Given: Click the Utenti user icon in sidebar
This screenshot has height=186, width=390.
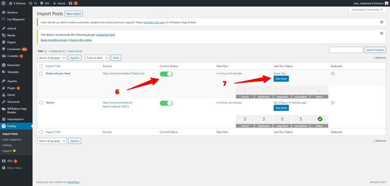Looking at the screenshot, I should 3,95.
